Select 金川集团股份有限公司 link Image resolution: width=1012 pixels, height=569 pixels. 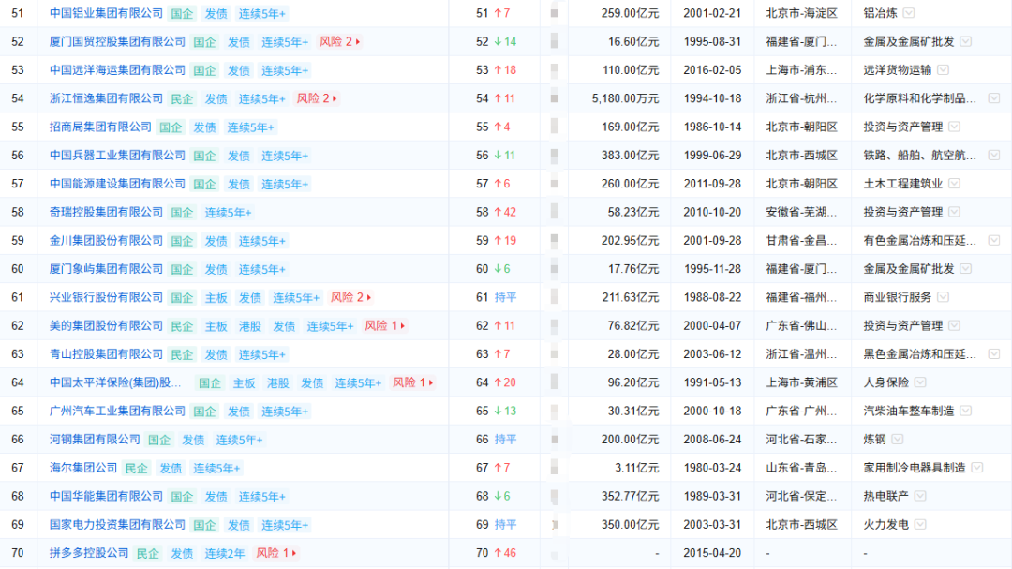[106, 240]
